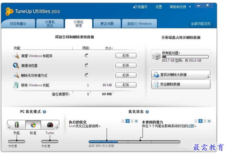Click the 所有驱动器 disk usage bar
The width and height of the screenshot is (226, 156).
click(x=185, y=57)
